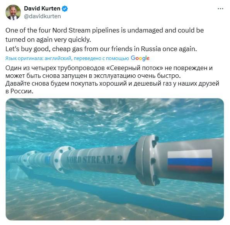Select the original English tweet text
Screen dimensions: 230x225
(x=105, y=40)
